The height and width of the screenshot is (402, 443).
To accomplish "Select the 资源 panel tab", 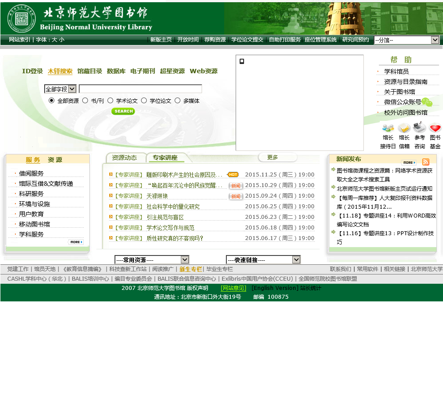I will [55, 160].
